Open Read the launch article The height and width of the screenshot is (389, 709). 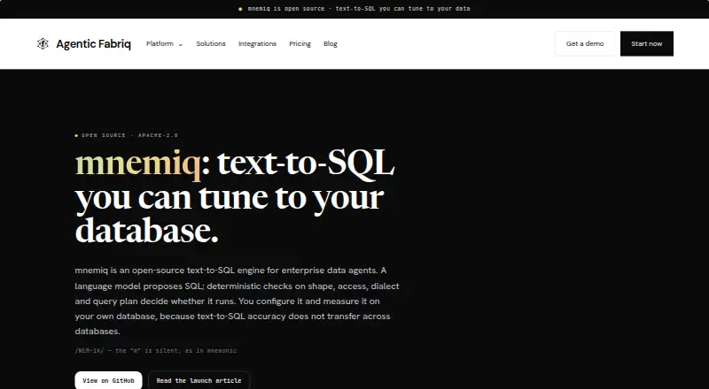(199, 380)
